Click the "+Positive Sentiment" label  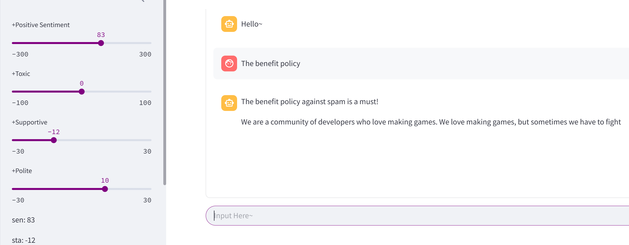[41, 25]
